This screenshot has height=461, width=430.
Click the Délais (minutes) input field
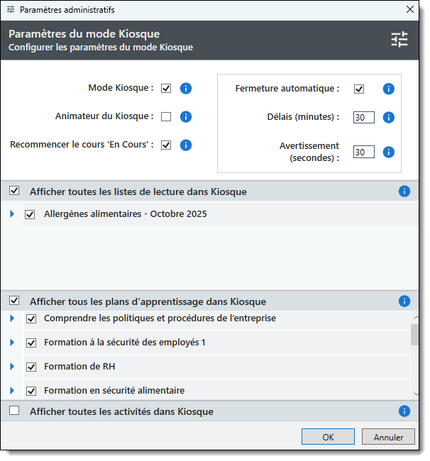[363, 118]
